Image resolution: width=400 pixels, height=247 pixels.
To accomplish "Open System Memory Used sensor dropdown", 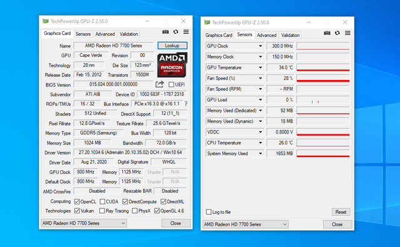I will pos(260,154).
